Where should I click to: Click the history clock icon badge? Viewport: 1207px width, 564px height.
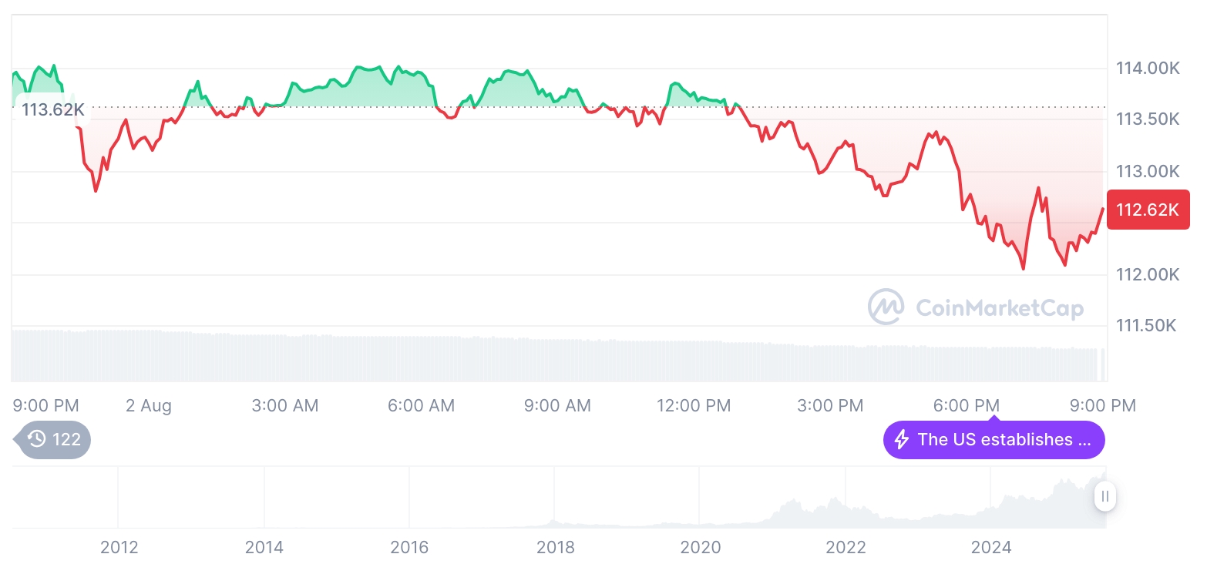[37, 440]
